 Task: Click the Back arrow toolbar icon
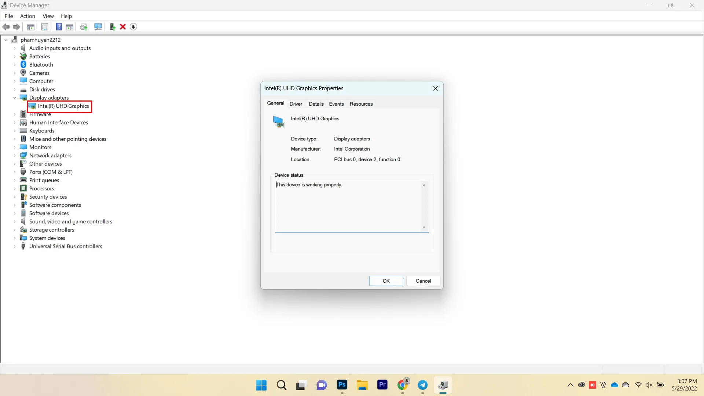click(6, 27)
